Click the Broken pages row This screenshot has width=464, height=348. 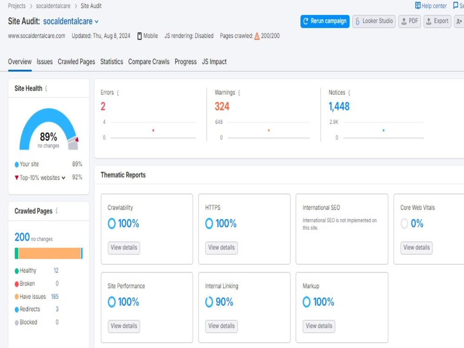[37, 284]
